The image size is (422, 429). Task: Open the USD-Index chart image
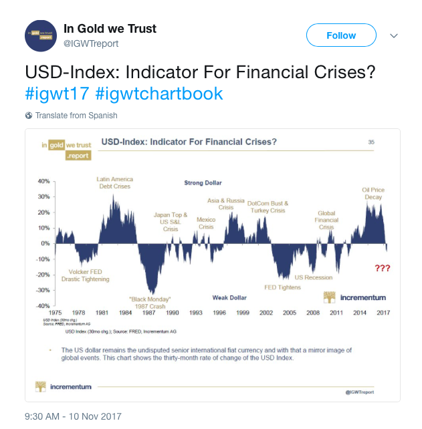pos(213,265)
